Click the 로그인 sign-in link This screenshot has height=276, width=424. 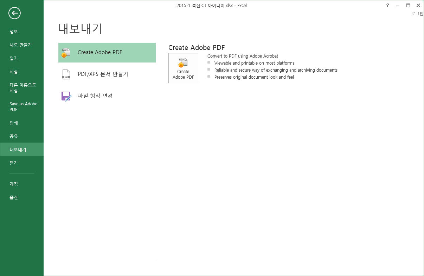click(x=417, y=14)
